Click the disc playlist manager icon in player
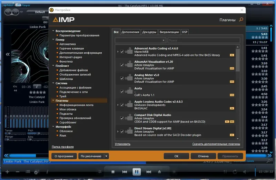The height and width of the screenshot is (180, 276). [x=37, y=172]
